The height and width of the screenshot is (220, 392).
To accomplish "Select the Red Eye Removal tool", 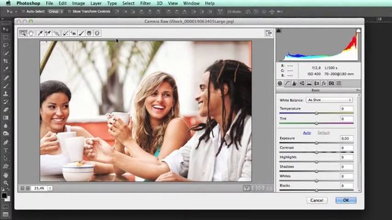I will (73, 33).
